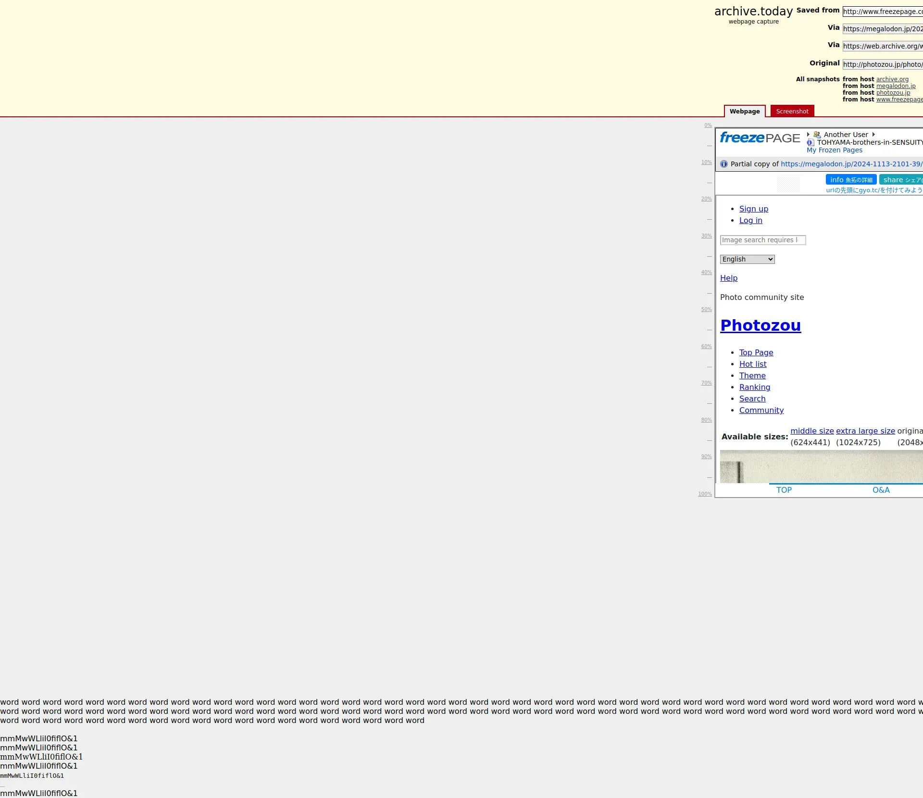The width and height of the screenshot is (923, 798).
Task: Click the photo thumbnail preview
Action: tap(822, 466)
